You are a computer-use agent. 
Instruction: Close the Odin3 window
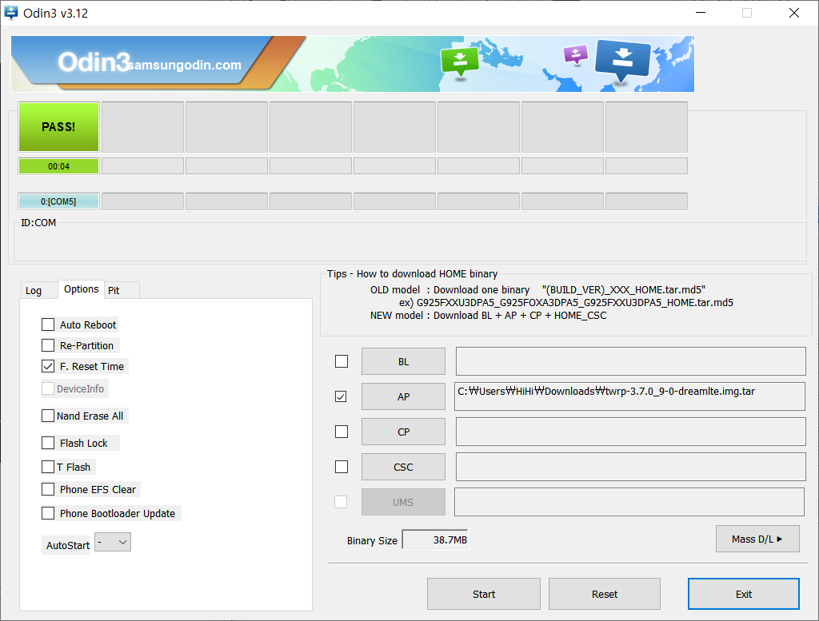click(x=794, y=13)
